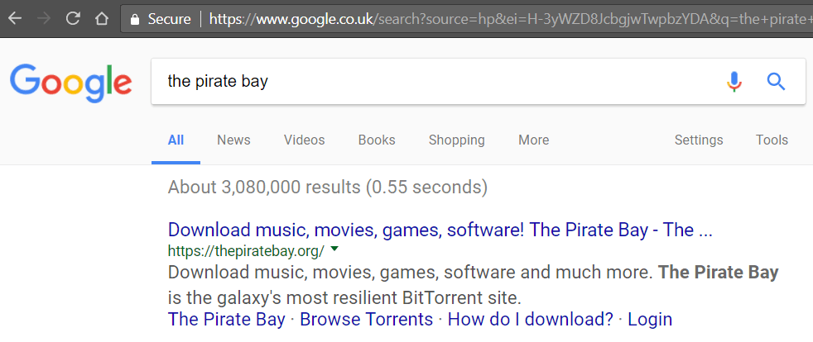This screenshot has height=342, width=813.
Task: Open the Browse Torrents sitelink
Action: tap(366, 319)
